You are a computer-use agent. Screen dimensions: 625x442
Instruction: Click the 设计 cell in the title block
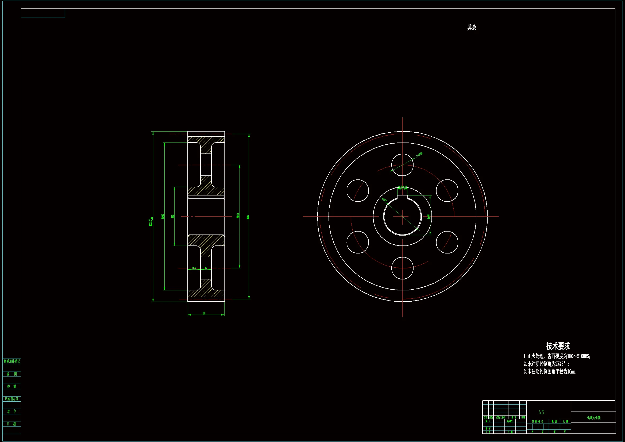[x=488, y=421]
